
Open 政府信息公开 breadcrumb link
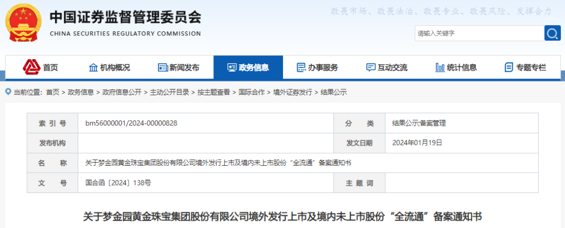click(122, 92)
